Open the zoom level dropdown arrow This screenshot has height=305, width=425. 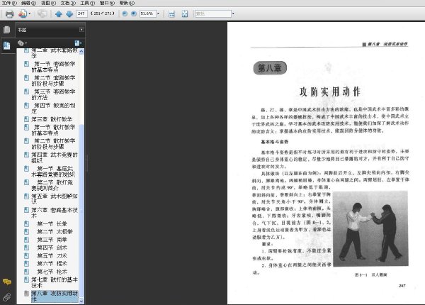tap(158, 13)
